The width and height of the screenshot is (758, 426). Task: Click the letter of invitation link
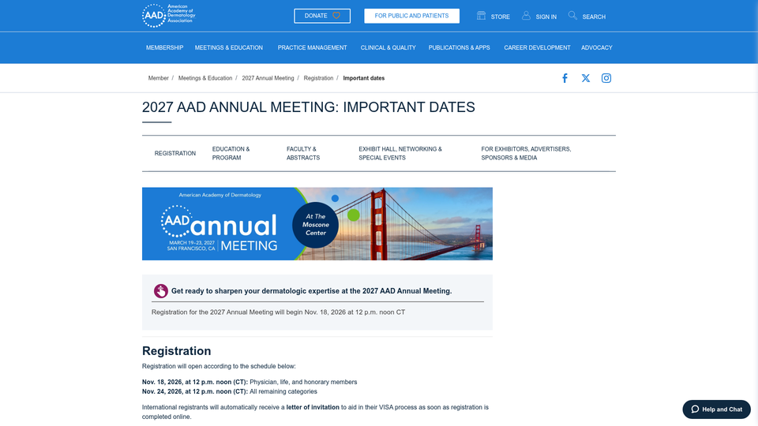pyautogui.click(x=313, y=407)
